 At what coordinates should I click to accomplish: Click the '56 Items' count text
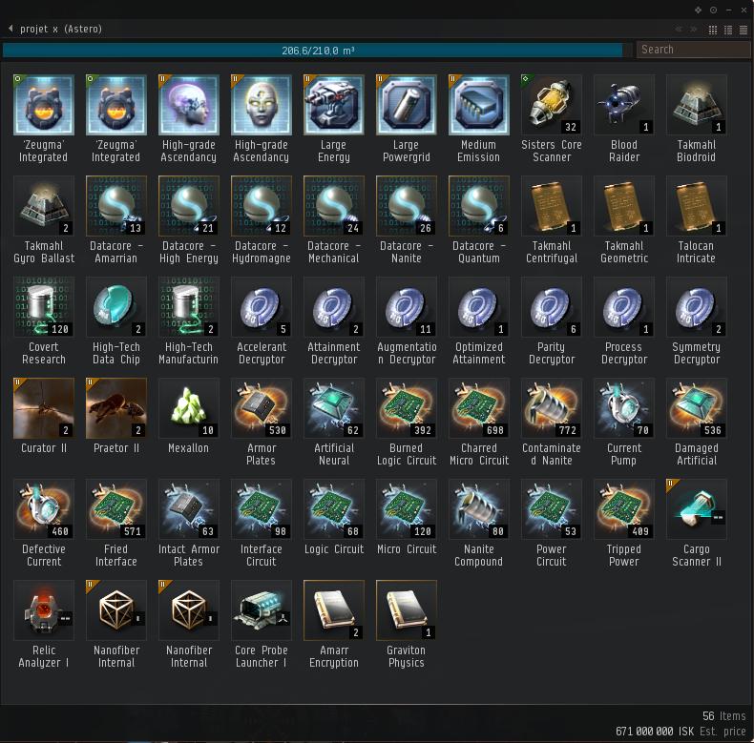pos(724,715)
